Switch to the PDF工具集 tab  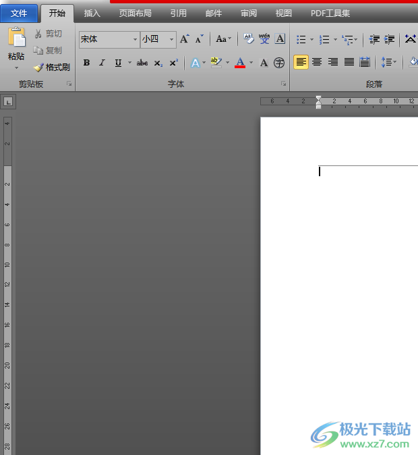[330, 14]
